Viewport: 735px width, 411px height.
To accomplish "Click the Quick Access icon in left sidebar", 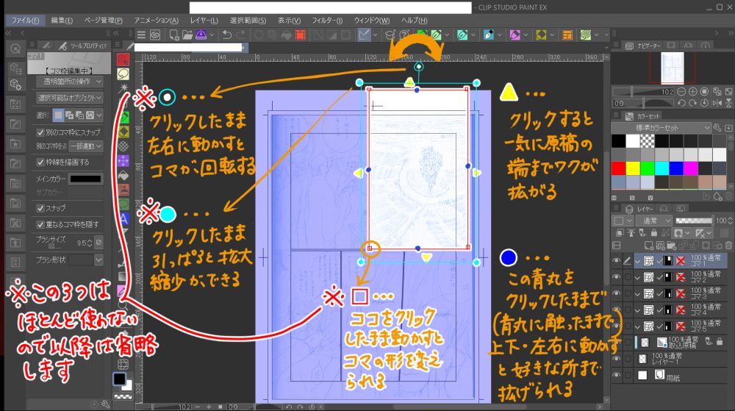I will (x=15, y=49).
